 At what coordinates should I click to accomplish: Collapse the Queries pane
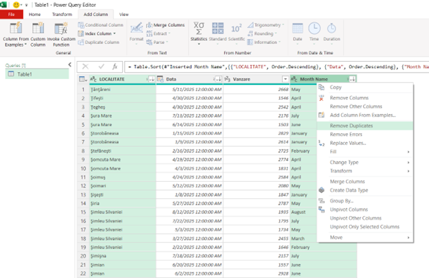69,65
